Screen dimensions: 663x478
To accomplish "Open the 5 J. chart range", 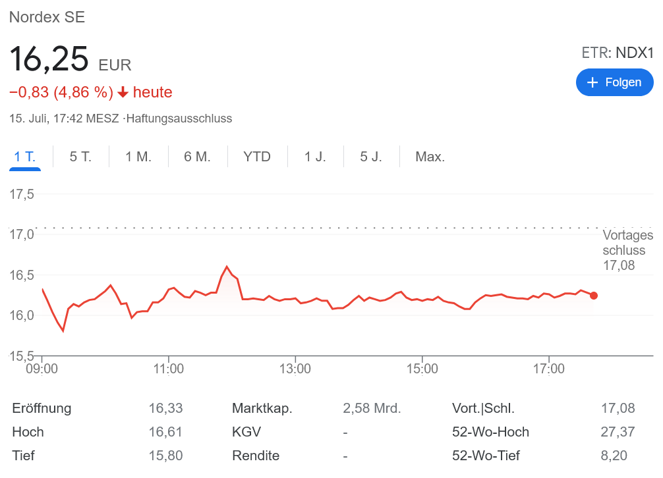I will [x=371, y=157].
